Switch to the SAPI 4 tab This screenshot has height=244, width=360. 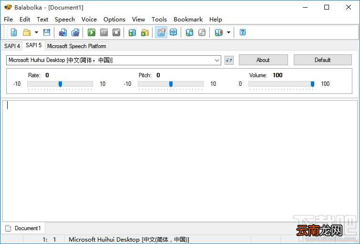(x=12, y=46)
